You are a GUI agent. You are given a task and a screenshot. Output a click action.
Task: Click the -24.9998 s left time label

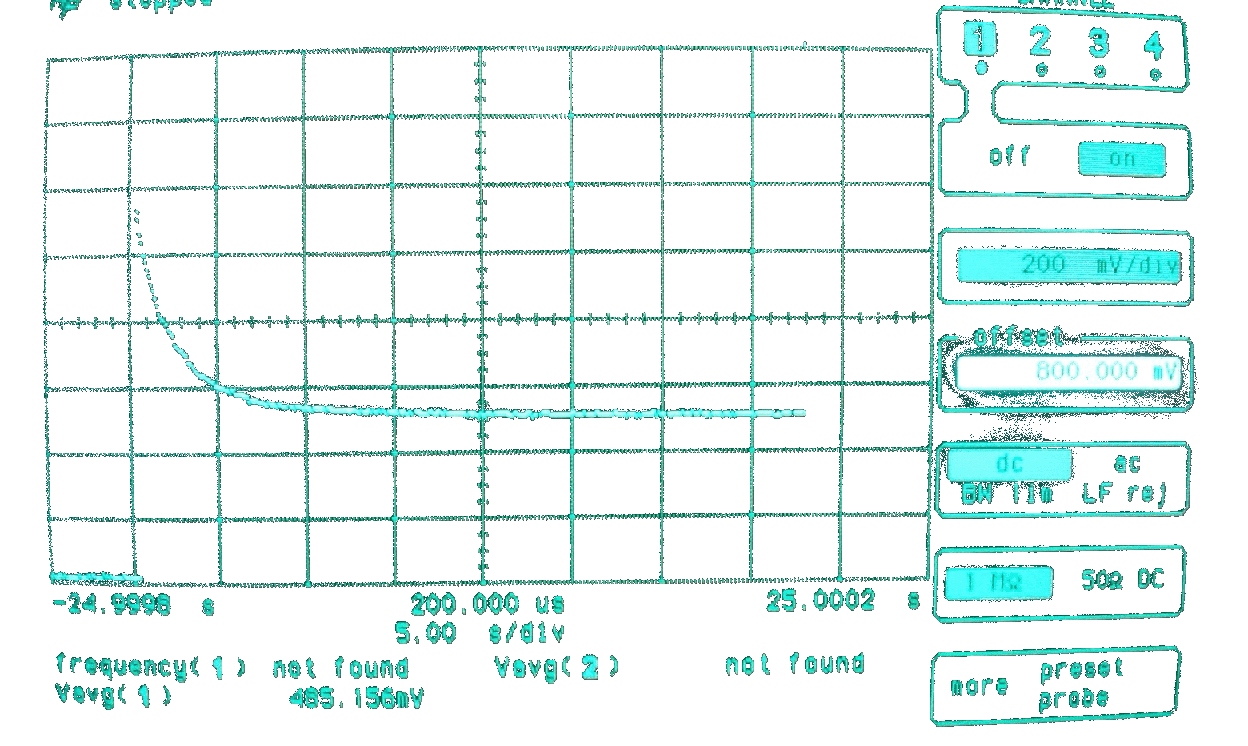click(134, 604)
